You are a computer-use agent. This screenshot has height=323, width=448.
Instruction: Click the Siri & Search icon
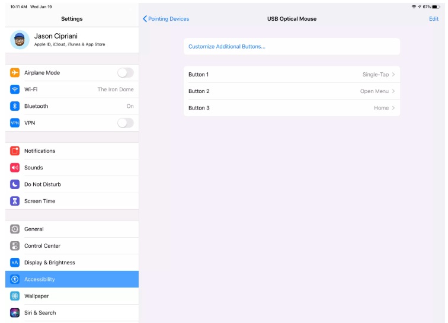click(15, 312)
